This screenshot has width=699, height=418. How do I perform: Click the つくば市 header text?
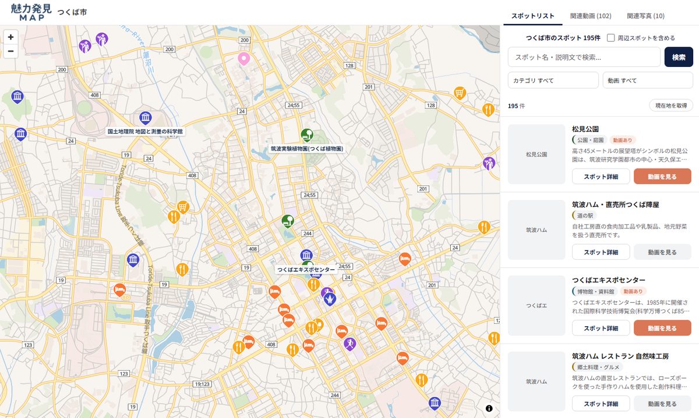coord(72,12)
